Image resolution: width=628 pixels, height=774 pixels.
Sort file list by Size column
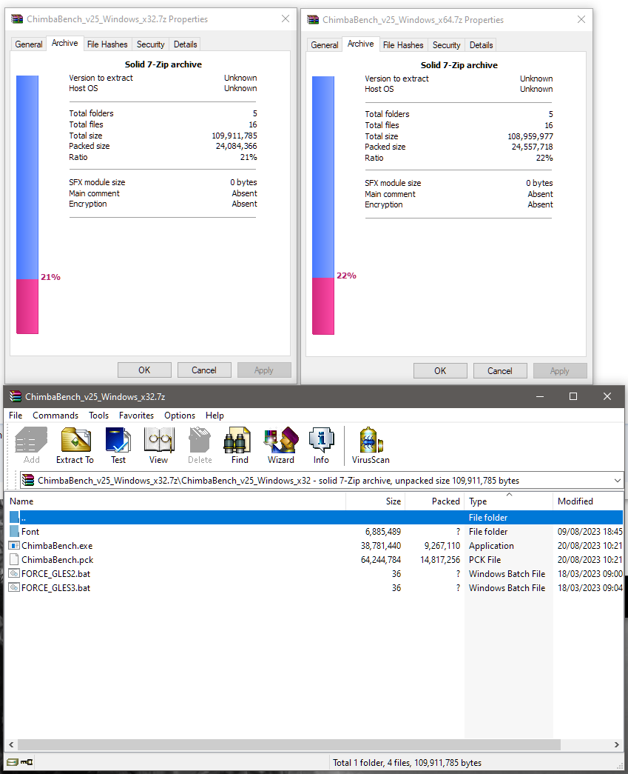pyautogui.click(x=376, y=501)
